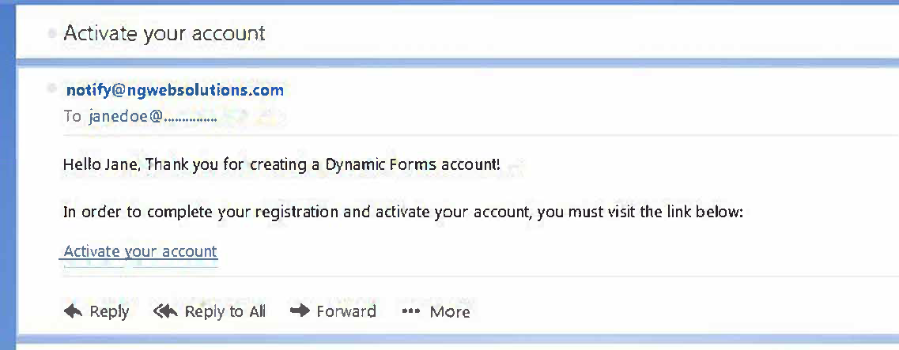Click the Reply to All double-arrow icon

[x=165, y=311]
